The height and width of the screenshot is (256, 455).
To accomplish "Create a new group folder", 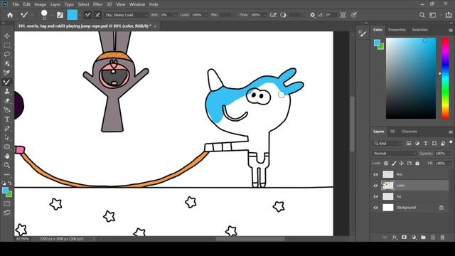I will coord(423,237).
